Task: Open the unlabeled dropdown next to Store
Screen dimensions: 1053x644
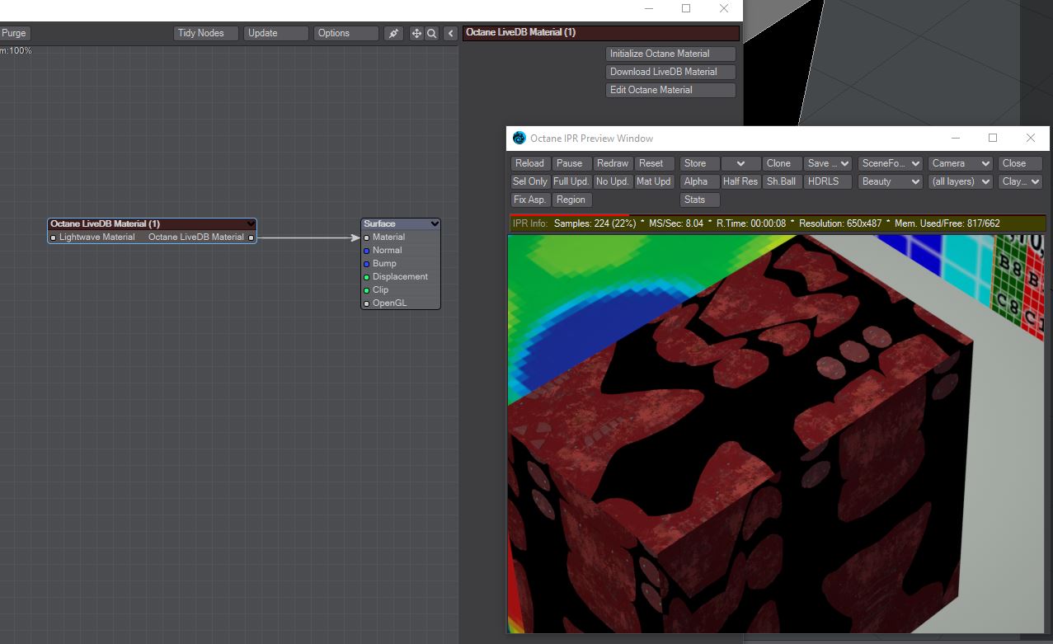Action: (x=740, y=163)
